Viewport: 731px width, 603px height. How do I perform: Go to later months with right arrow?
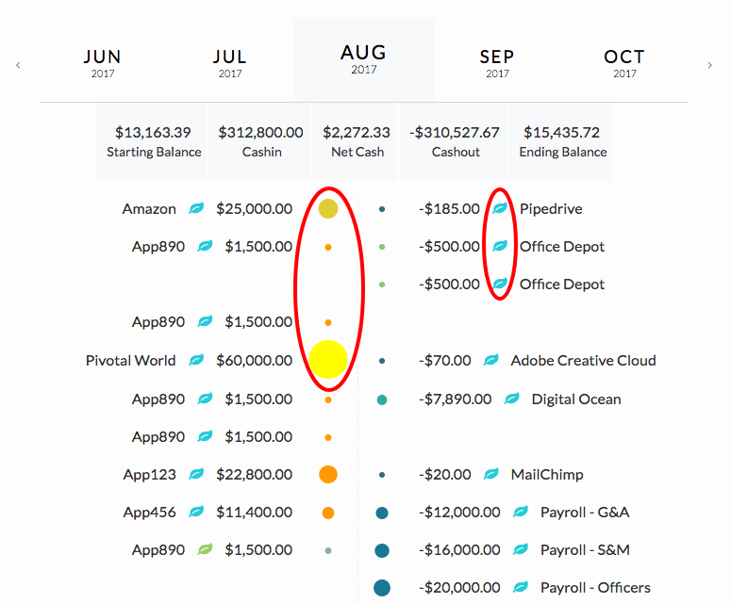(709, 65)
